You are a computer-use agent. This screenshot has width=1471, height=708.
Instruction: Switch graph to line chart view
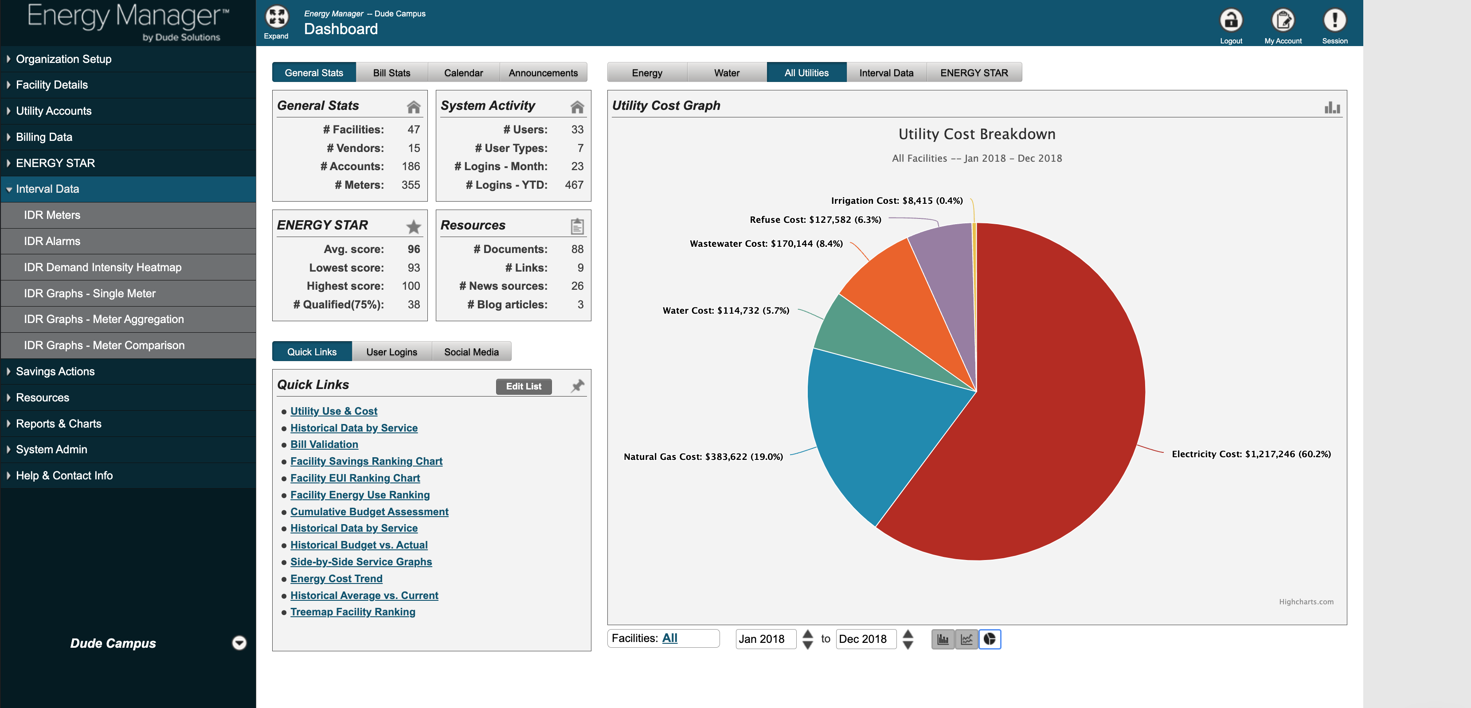[x=966, y=639]
